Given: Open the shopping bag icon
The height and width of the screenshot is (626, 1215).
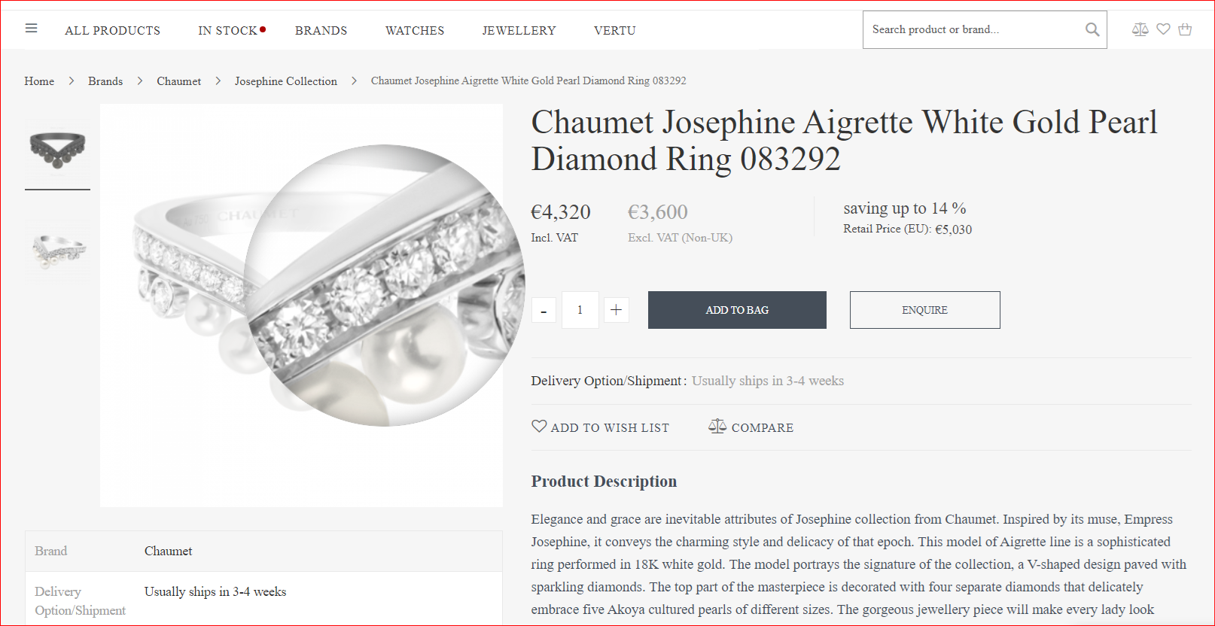Looking at the screenshot, I should (1185, 29).
